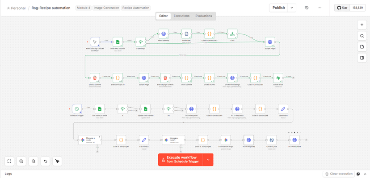Switch to the Evaluations tab
Viewport: 370px width, 178px height.
click(204, 16)
